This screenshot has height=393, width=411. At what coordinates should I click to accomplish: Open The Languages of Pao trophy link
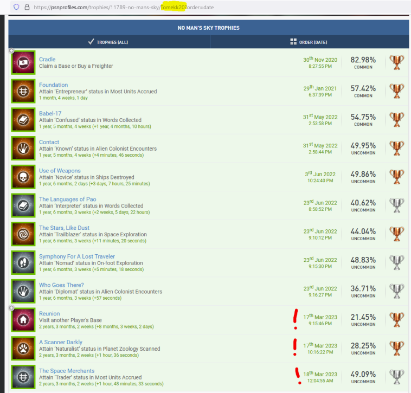67,199
